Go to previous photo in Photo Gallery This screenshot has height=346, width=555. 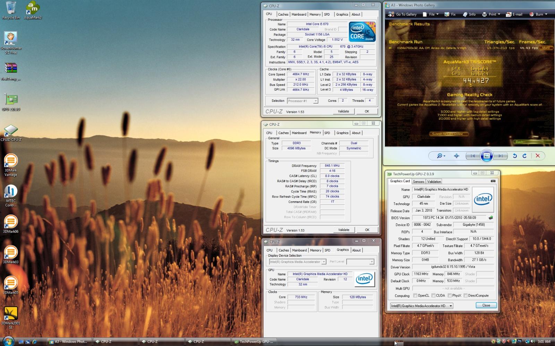click(x=472, y=156)
